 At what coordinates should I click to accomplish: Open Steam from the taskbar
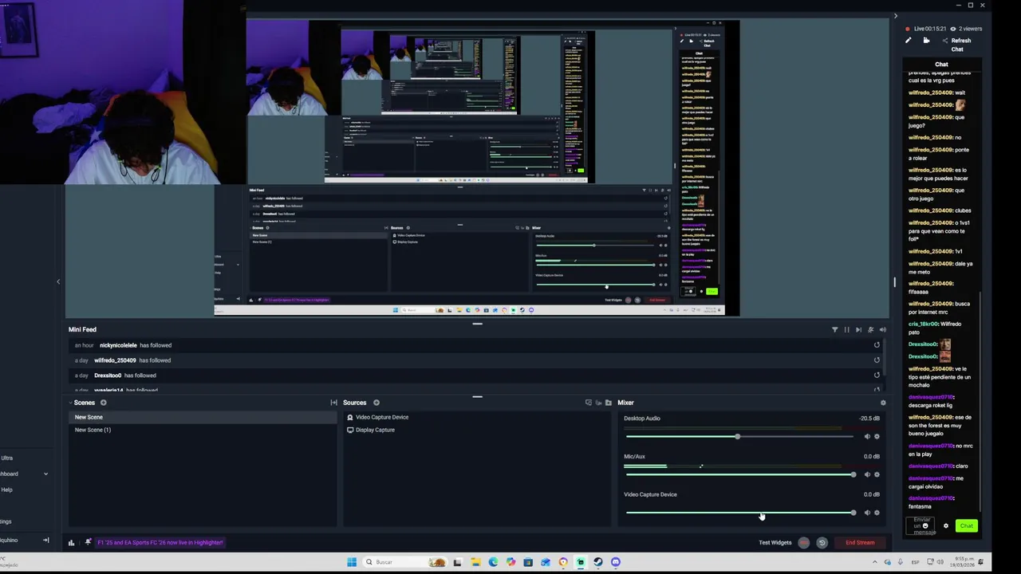pos(598,562)
